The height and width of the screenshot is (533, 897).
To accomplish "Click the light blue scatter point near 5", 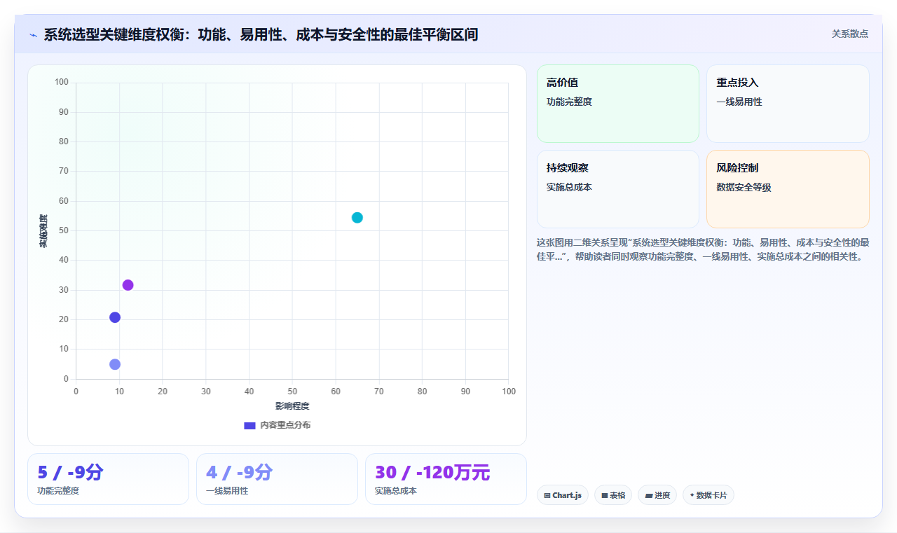I will [115, 364].
